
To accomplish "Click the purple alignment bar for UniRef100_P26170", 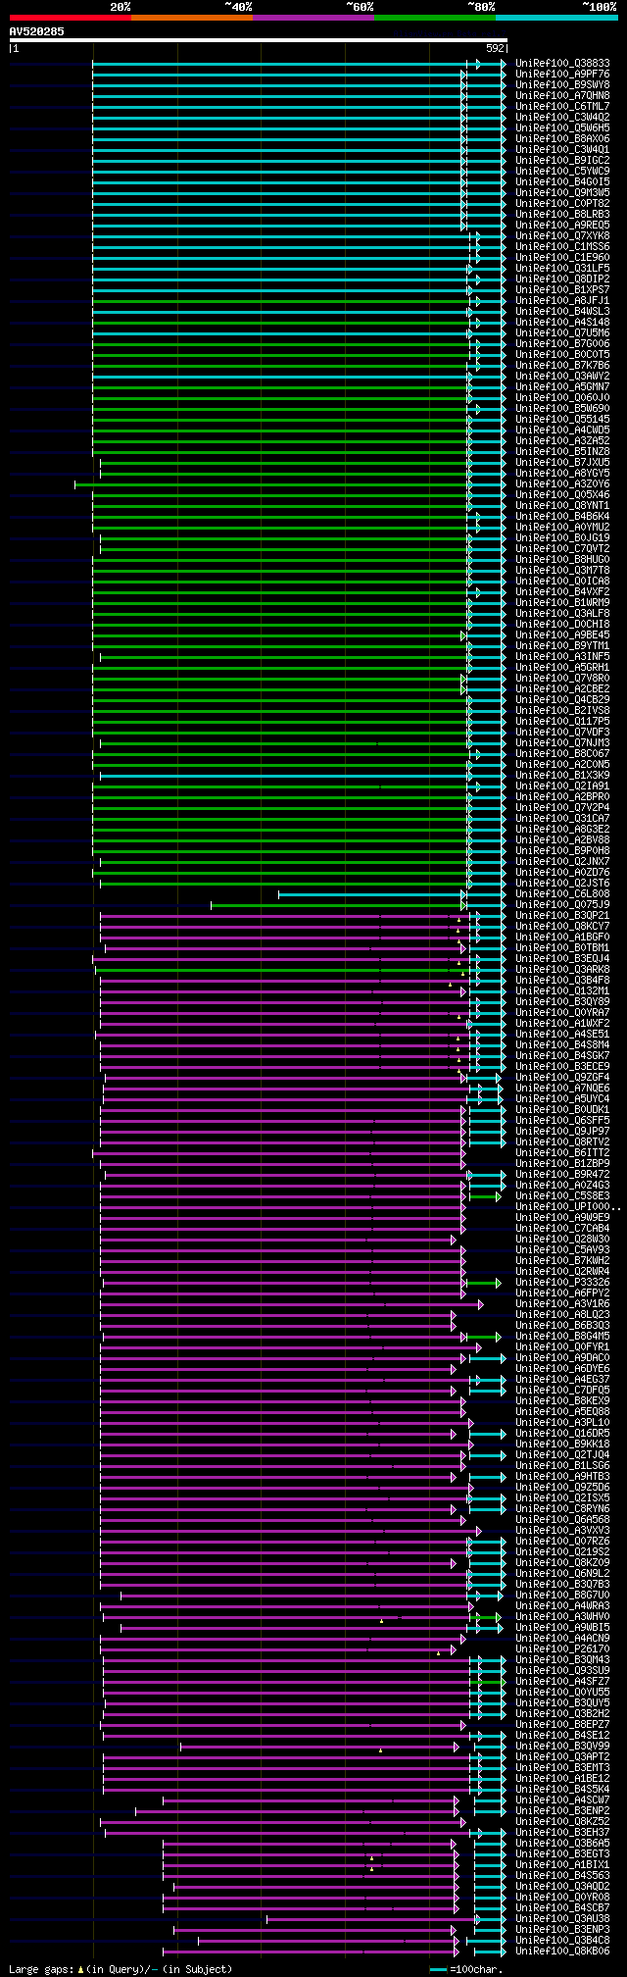I will [x=277, y=1649].
